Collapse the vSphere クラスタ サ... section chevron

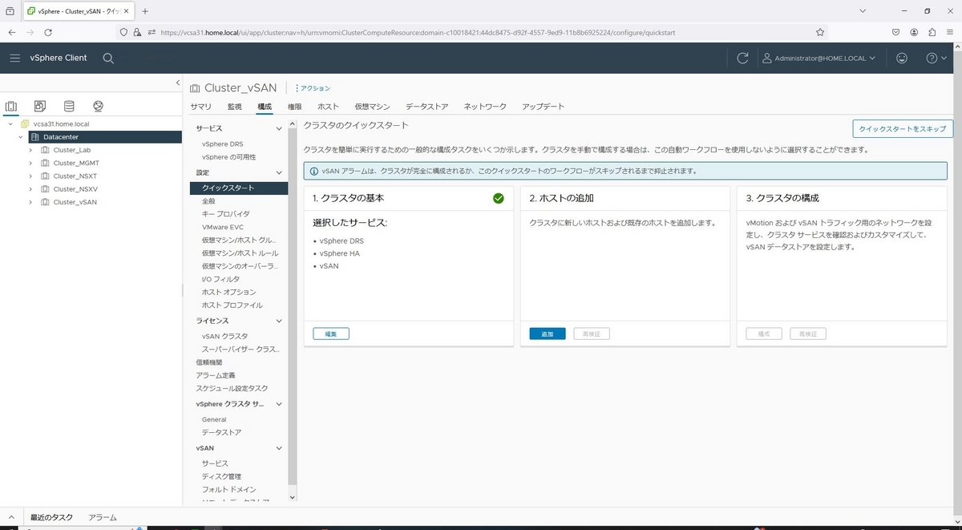point(279,404)
